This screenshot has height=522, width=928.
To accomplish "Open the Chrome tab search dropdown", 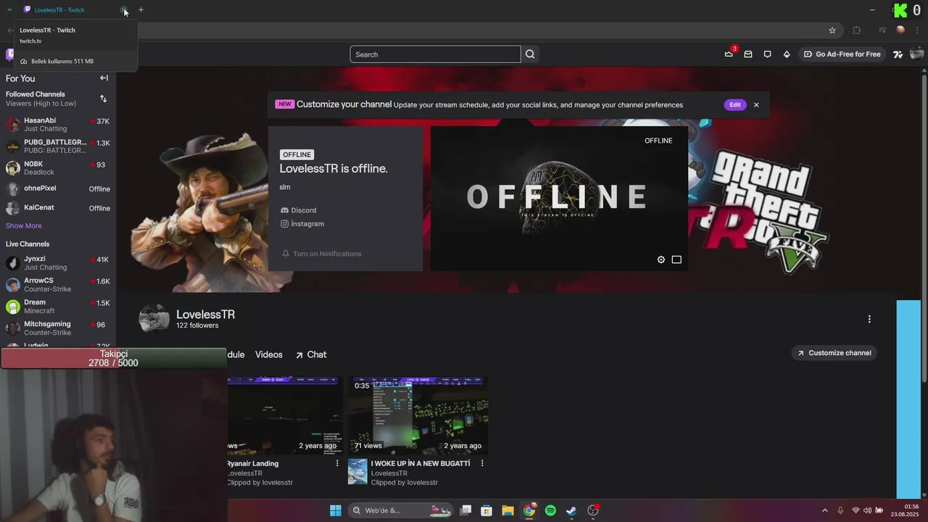I will 9,10.
